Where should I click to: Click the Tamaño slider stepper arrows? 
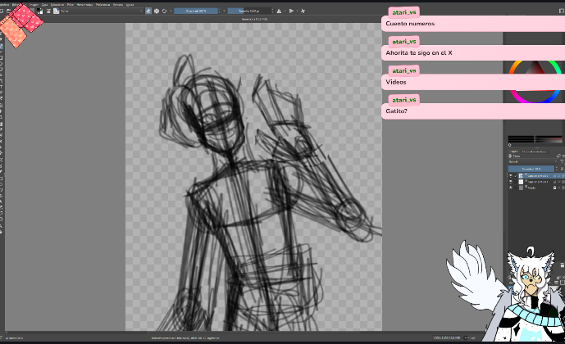coord(273,11)
